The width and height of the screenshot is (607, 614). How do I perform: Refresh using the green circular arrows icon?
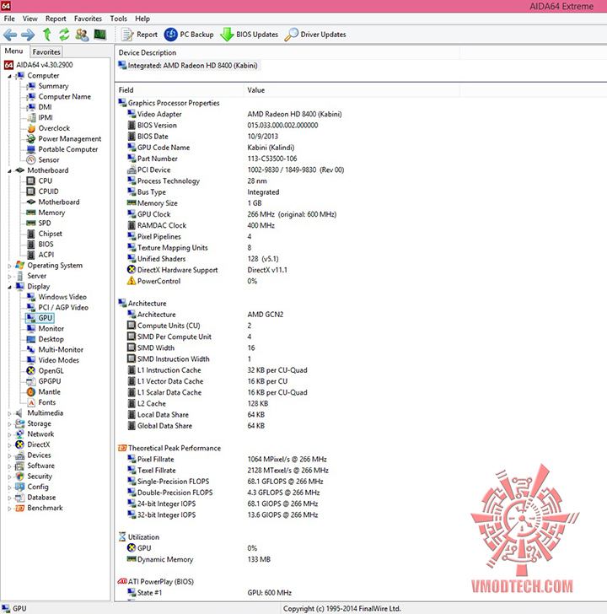click(x=64, y=35)
